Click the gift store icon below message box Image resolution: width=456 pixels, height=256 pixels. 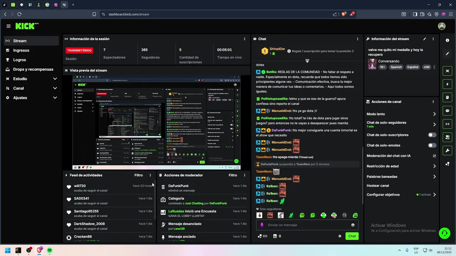(275, 236)
